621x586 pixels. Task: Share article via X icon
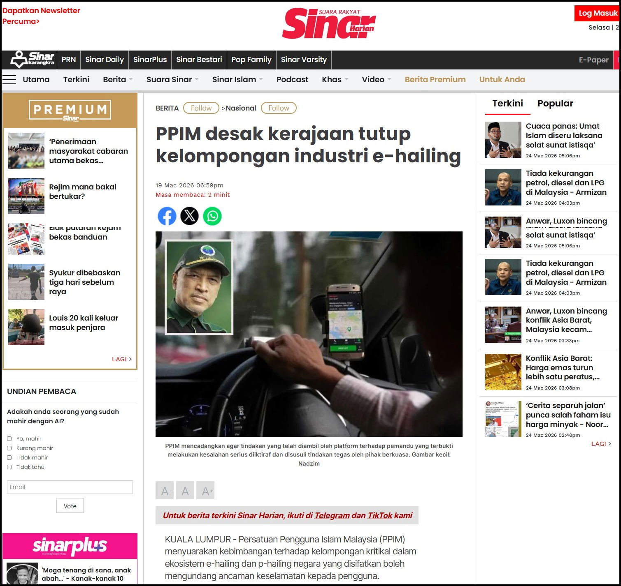point(189,216)
